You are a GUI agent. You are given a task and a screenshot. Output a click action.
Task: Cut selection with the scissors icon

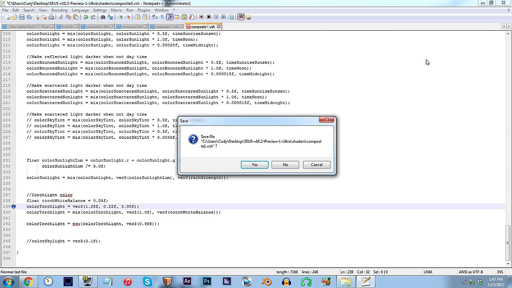coord(61,17)
